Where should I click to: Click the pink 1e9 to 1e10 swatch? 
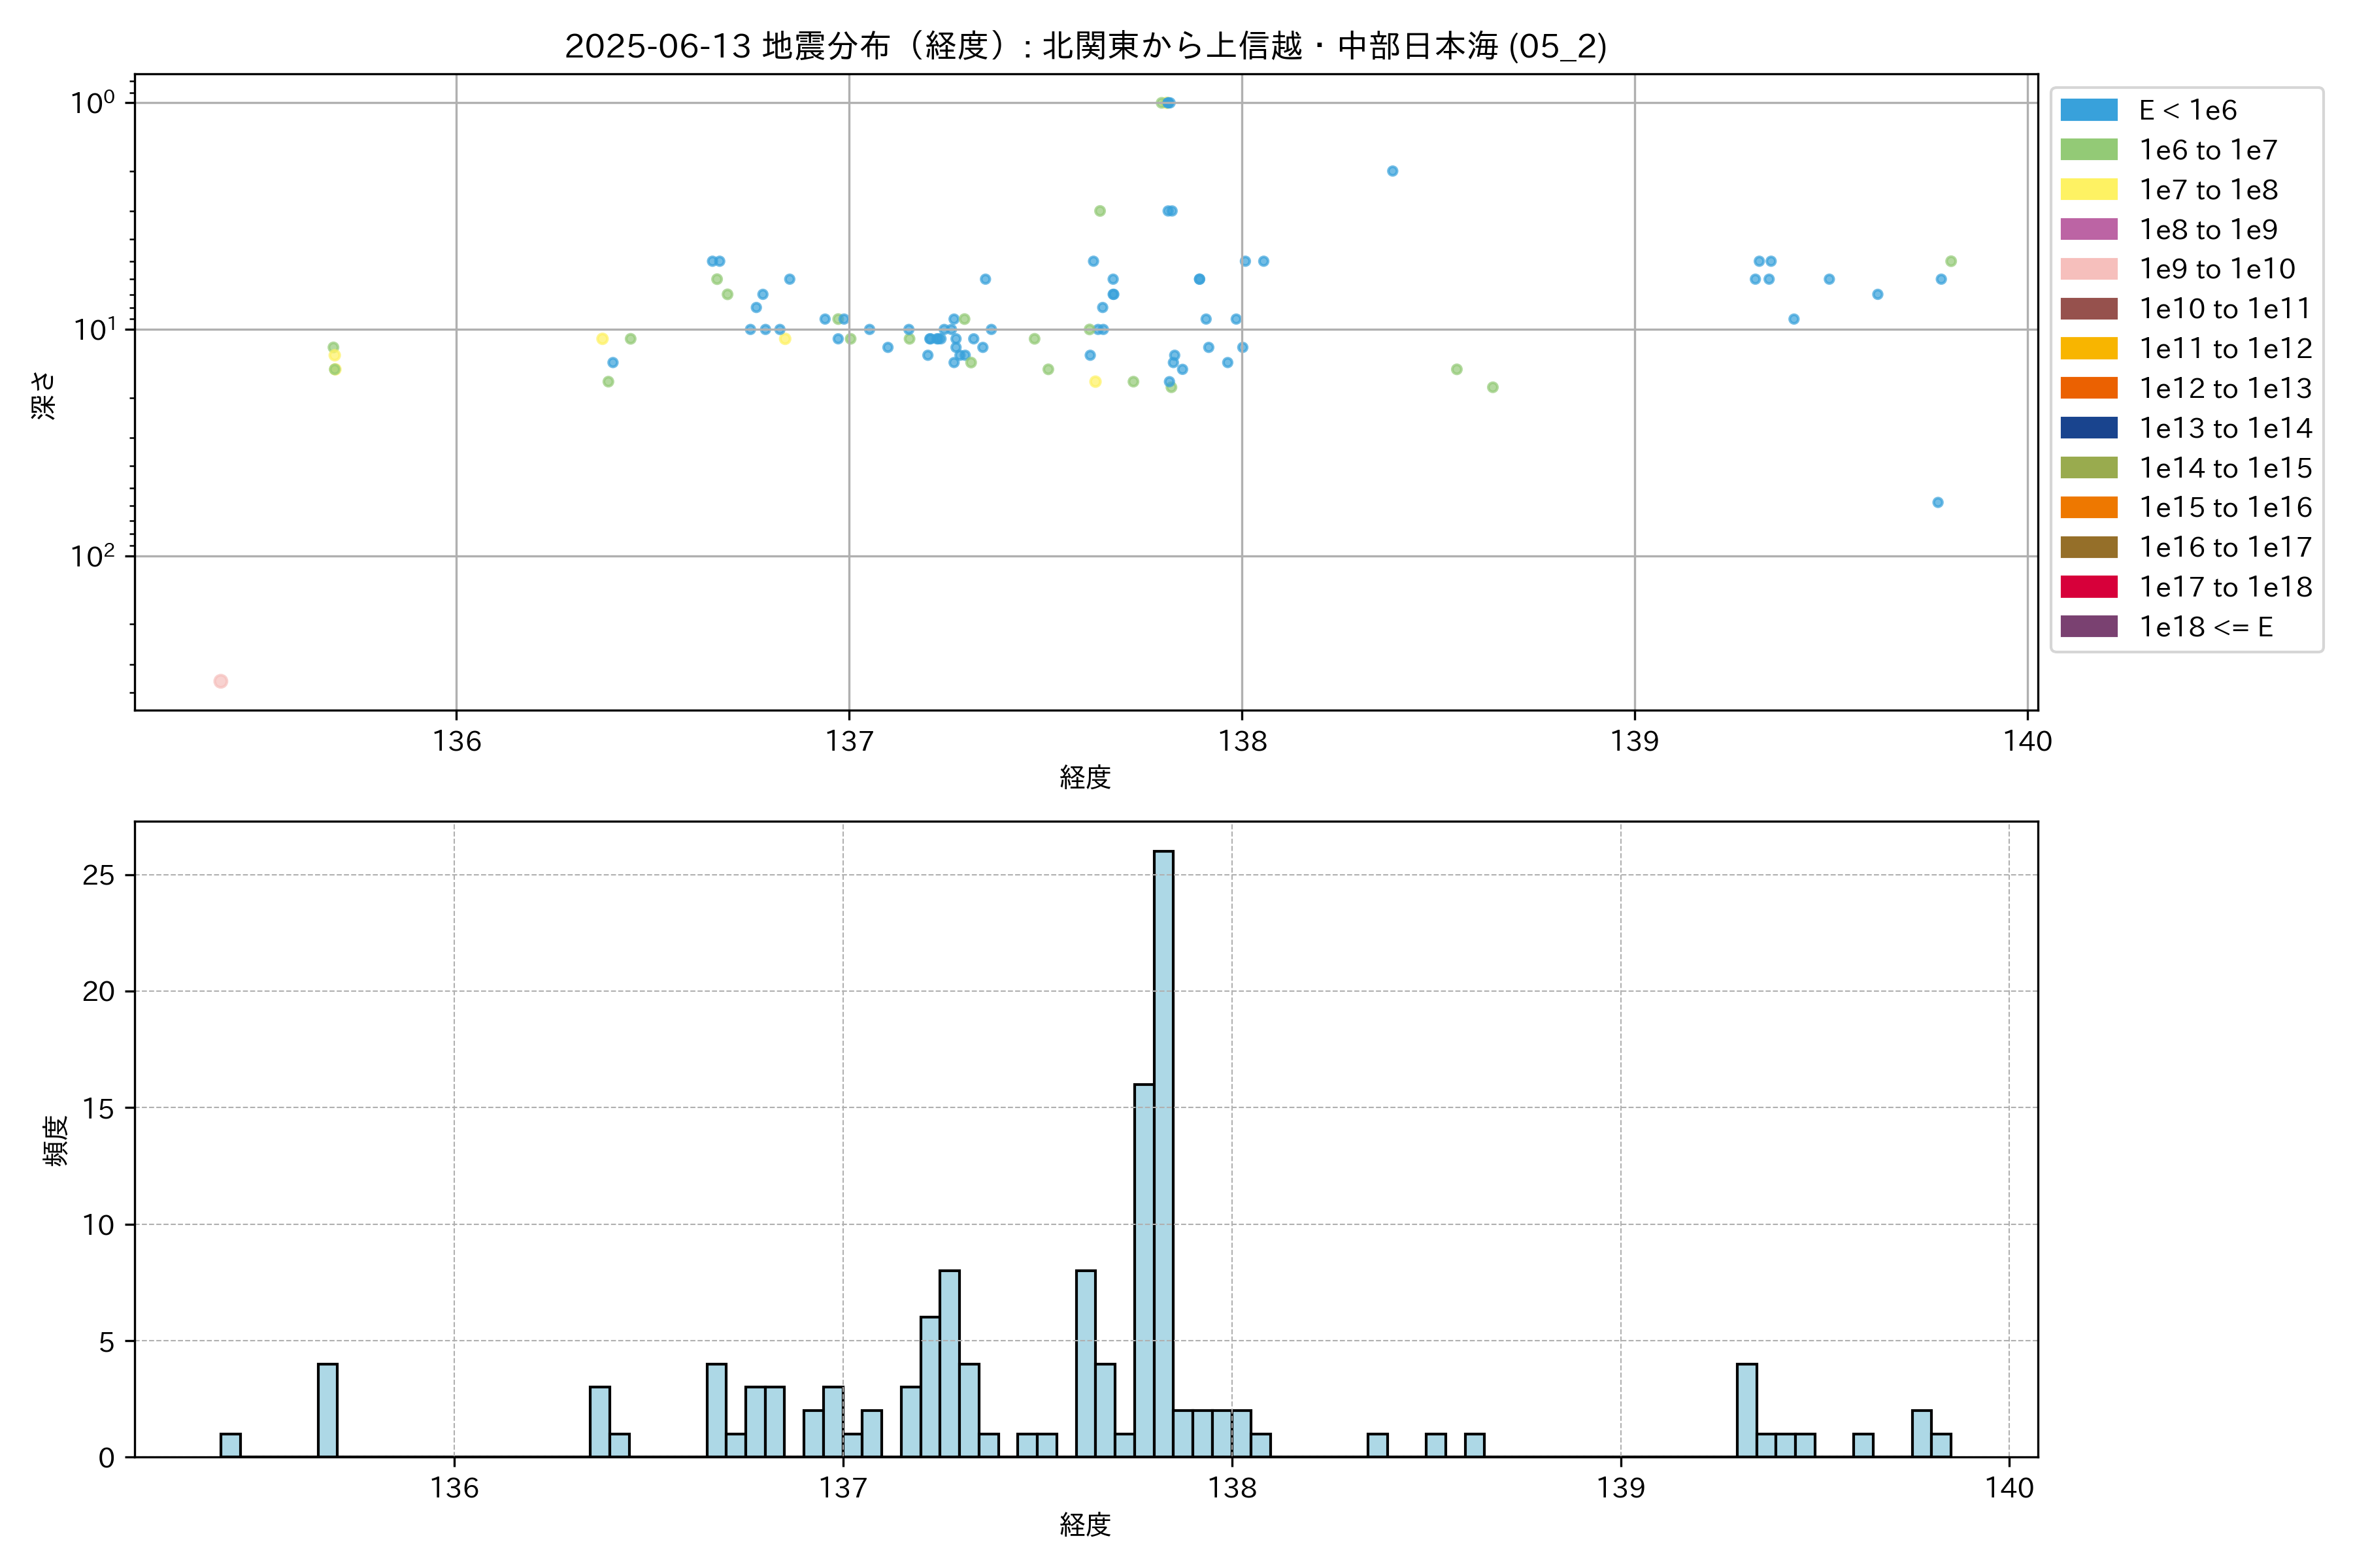click(x=2088, y=269)
